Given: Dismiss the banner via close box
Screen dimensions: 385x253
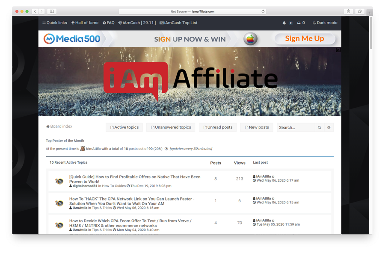Looking at the screenshot, I should point(338,50).
